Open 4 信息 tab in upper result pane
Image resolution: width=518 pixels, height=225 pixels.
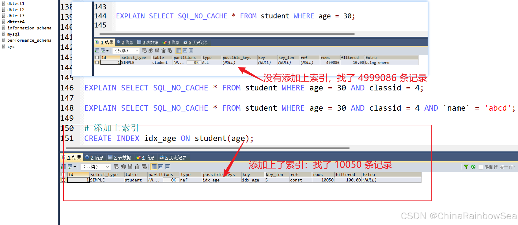171,42
